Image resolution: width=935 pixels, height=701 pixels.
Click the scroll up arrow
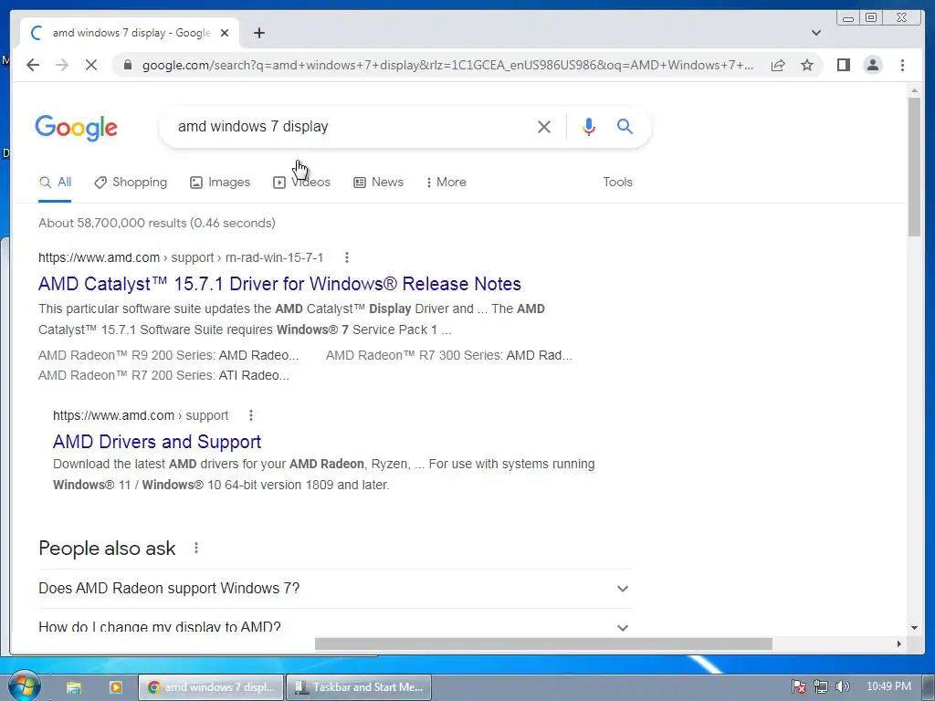[x=914, y=90]
